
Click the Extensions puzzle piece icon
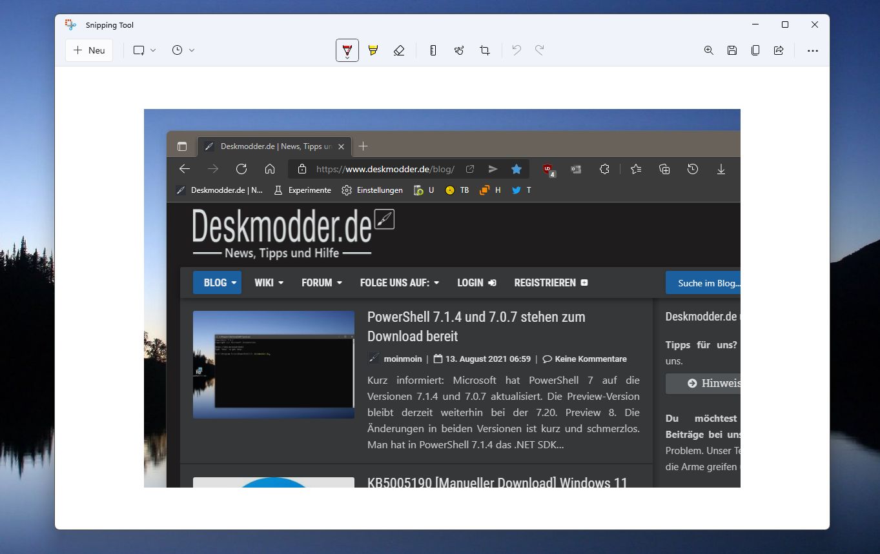click(x=604, y=169)
